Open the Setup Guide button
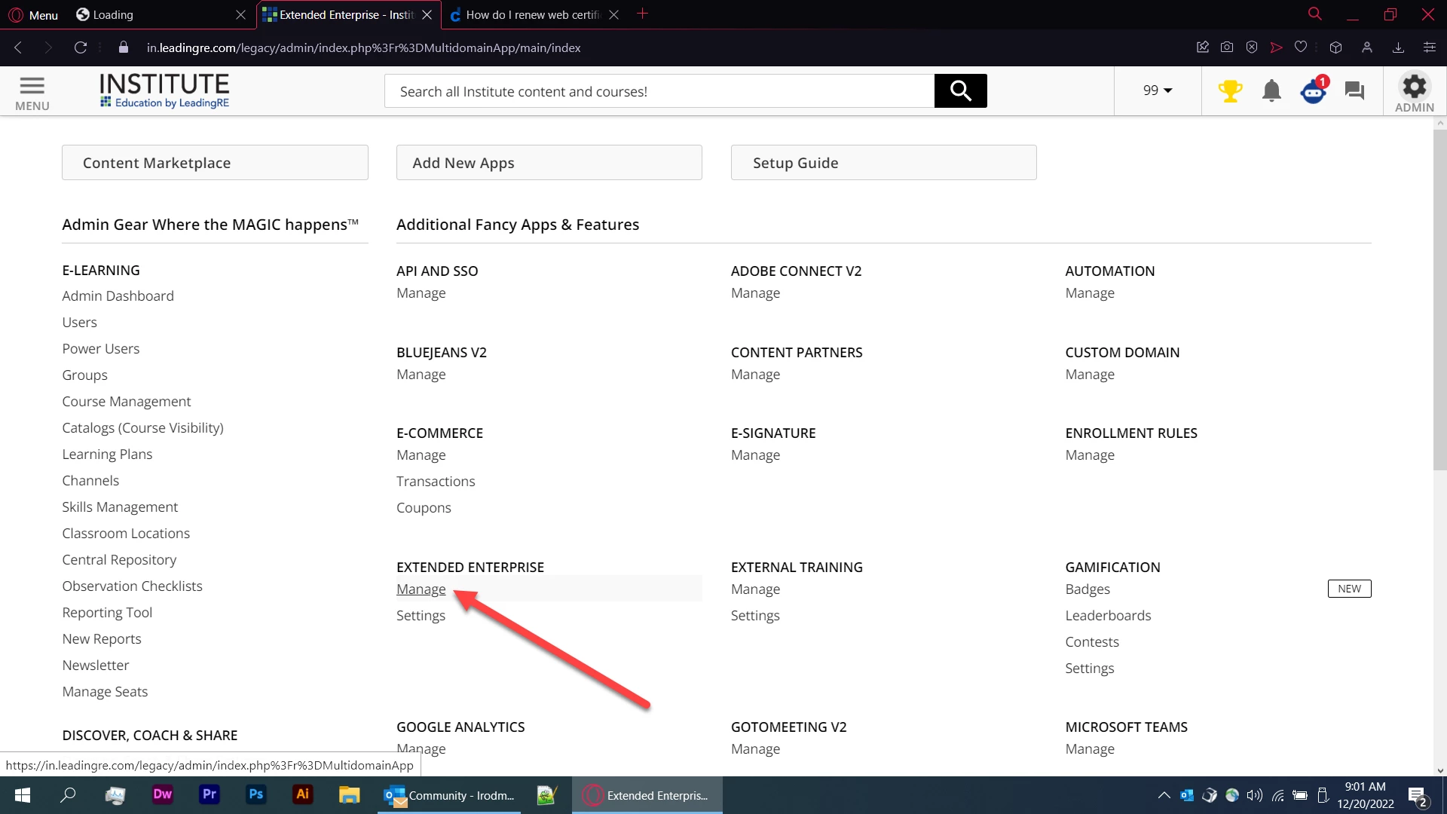 [883, 163]
